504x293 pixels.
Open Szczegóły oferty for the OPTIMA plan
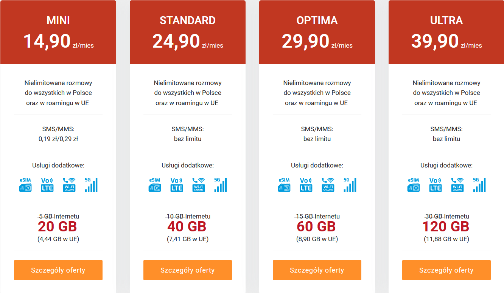pyautogui.click(x=317, y=270)
